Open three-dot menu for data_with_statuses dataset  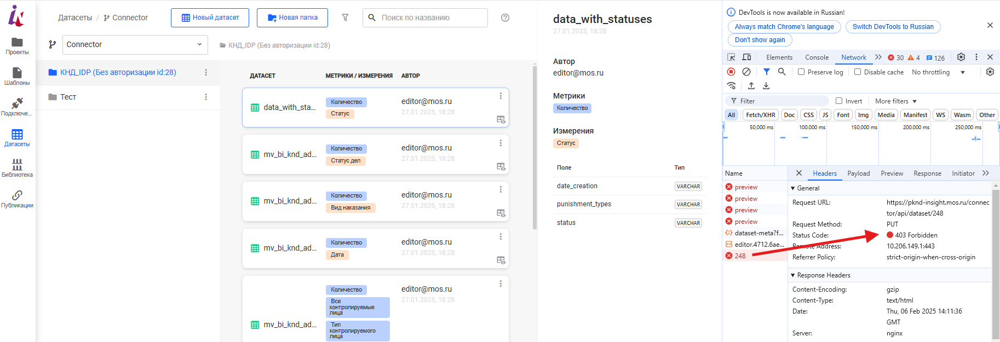click(500, 96)
